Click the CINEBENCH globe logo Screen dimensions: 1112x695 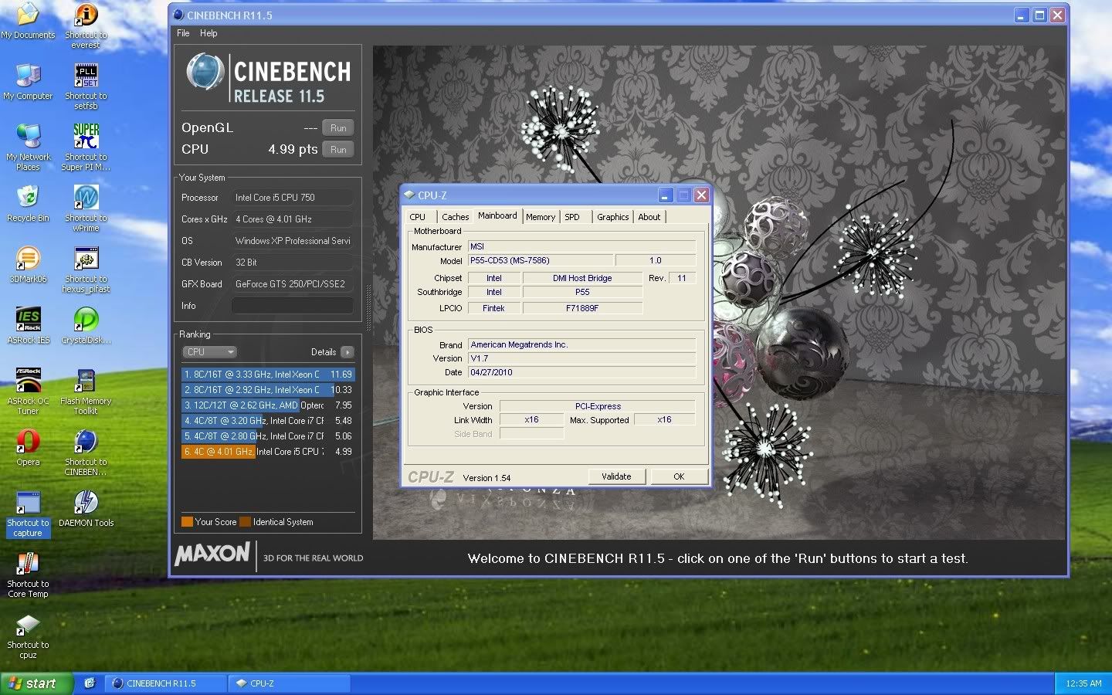[x=205, y=72]
